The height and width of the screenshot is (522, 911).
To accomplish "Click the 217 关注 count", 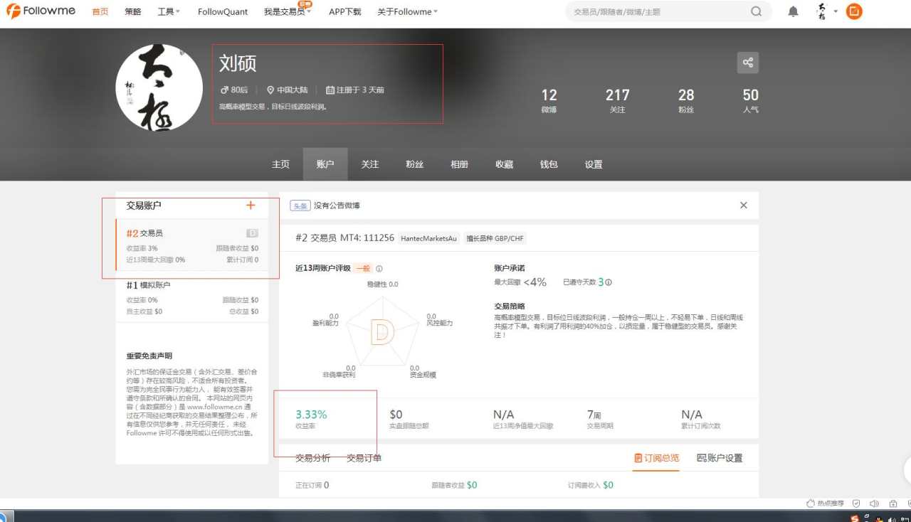I will tap(617, 100).
